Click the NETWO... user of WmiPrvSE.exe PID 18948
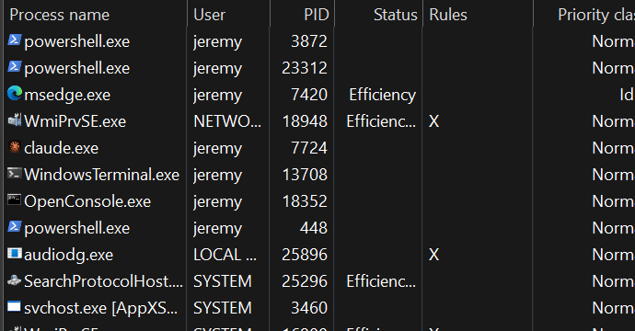The height and width of the screenshot is (331, 635). click(x=227, y=121)
